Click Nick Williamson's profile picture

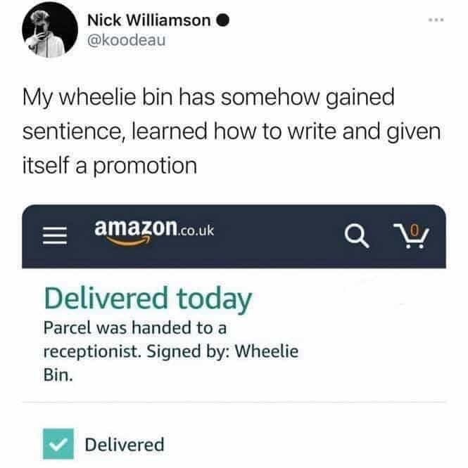coord(50,30)
